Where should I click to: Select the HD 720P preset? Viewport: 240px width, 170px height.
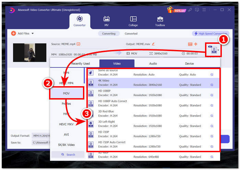pyautogui.click(x=154, y=134)
